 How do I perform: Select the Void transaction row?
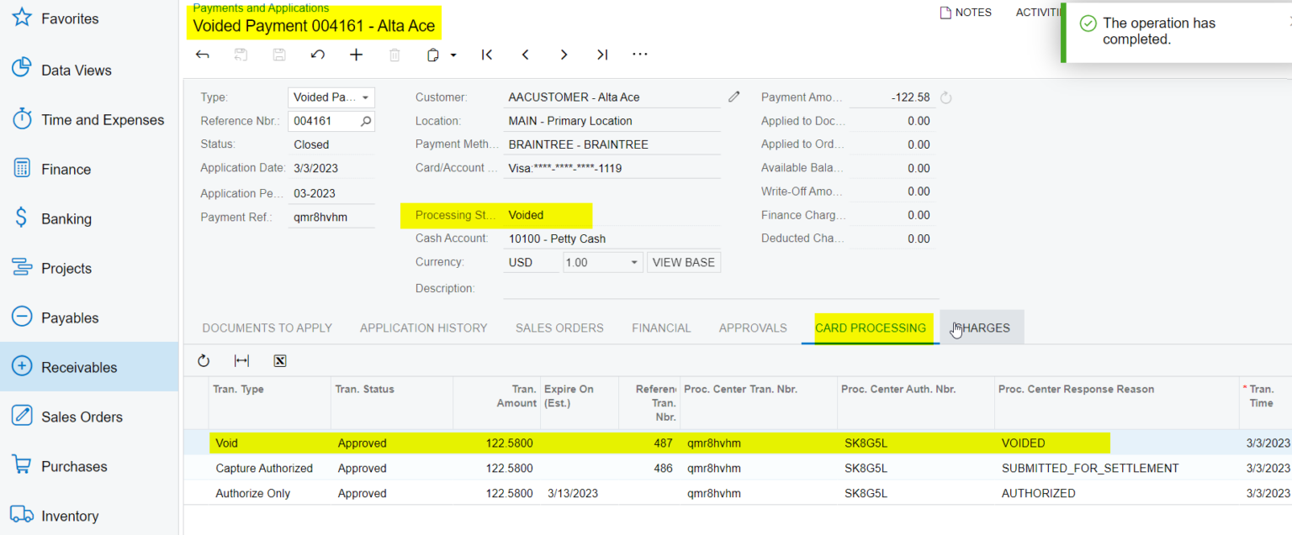738,443
